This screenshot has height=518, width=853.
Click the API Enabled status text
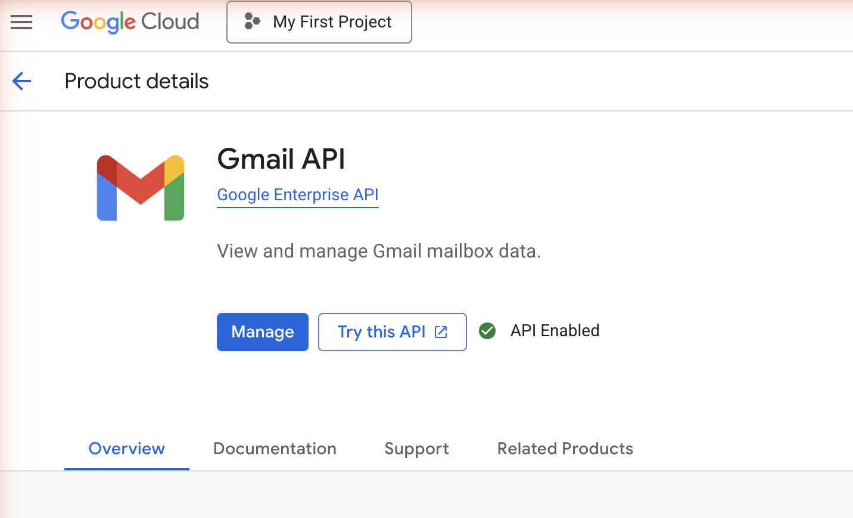(555, 331)
